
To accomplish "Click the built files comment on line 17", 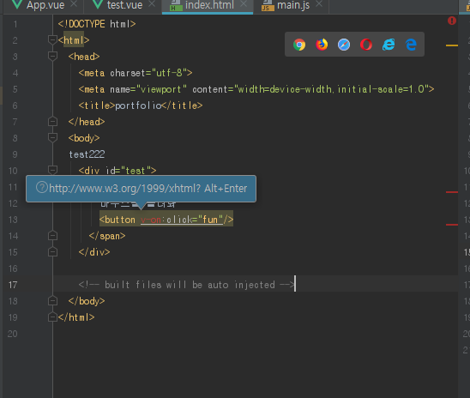I will click(x=186, y=285).
